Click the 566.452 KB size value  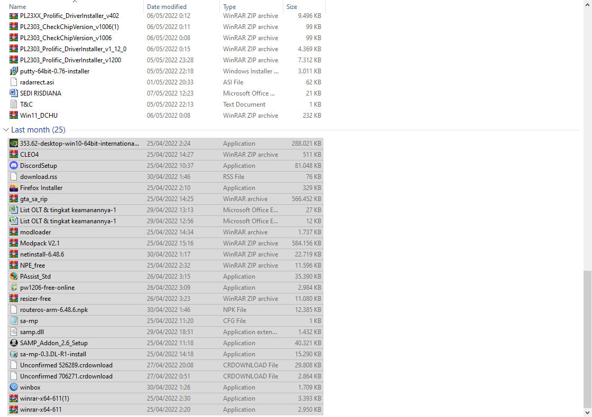(x=306, y=199)
